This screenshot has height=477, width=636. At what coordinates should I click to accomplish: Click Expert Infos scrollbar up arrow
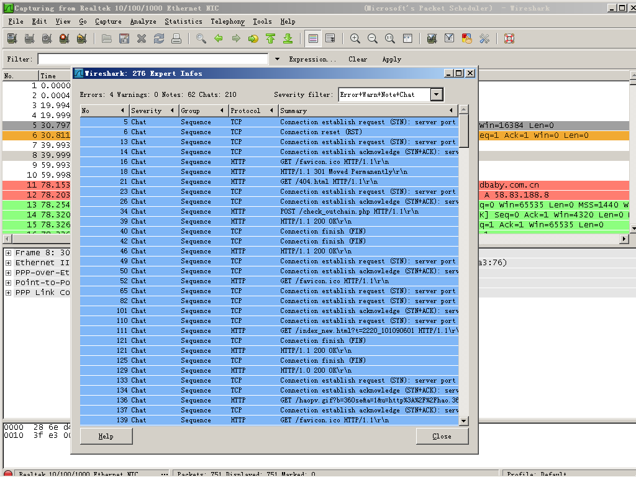point(464,109)
